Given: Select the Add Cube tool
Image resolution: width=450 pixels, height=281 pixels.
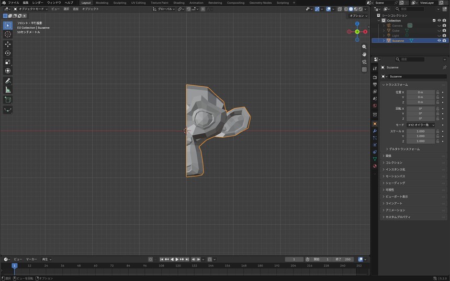Looking at the screenshot, I should 8,100.
